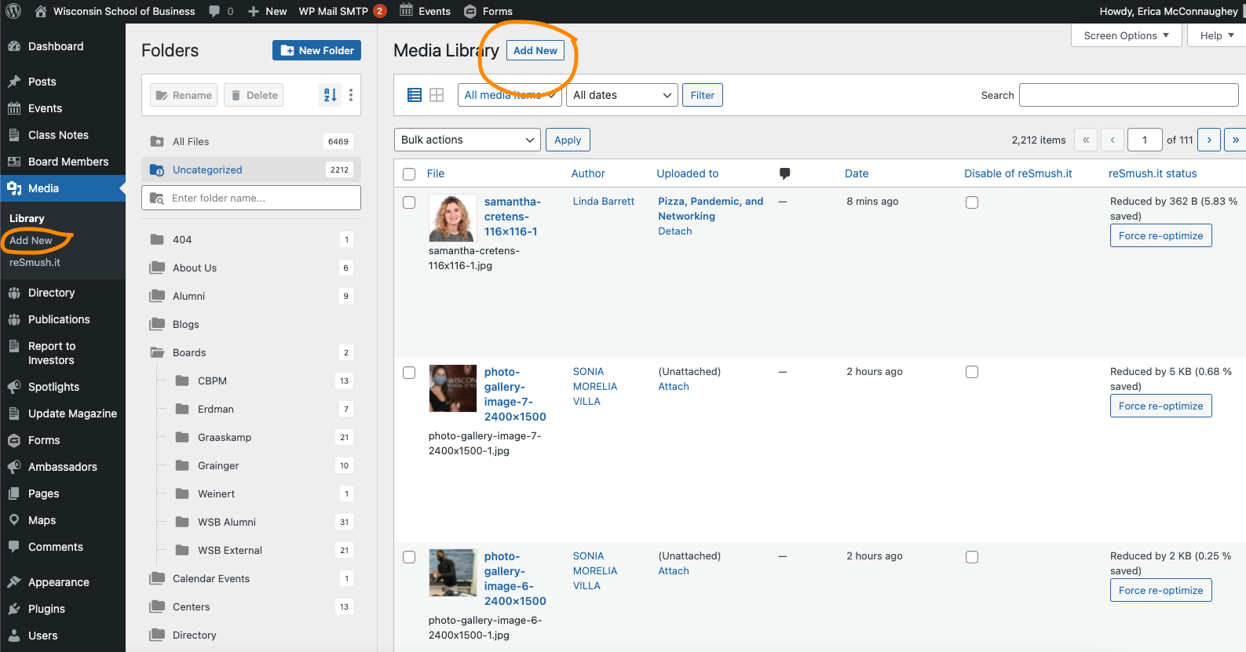This screenshot has width=1246, height=652.
Task: Open the Bulk actions dropdown
Action: click(467, 140)
